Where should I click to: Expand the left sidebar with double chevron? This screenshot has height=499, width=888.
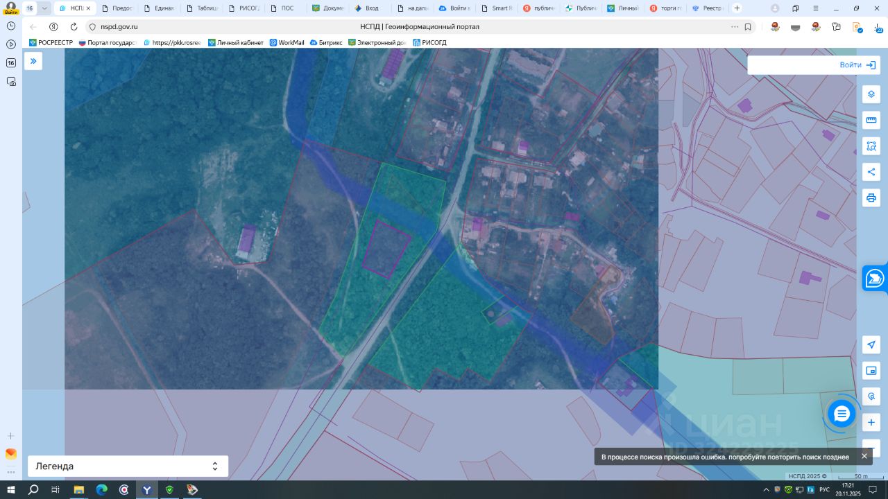[x=33, y=61]
